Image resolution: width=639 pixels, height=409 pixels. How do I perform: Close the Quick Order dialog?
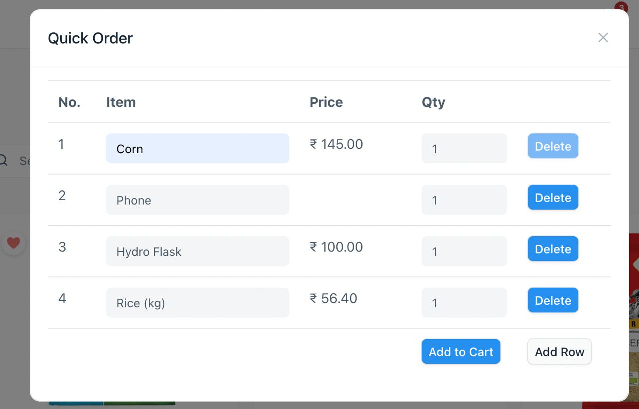click(603, 38)
